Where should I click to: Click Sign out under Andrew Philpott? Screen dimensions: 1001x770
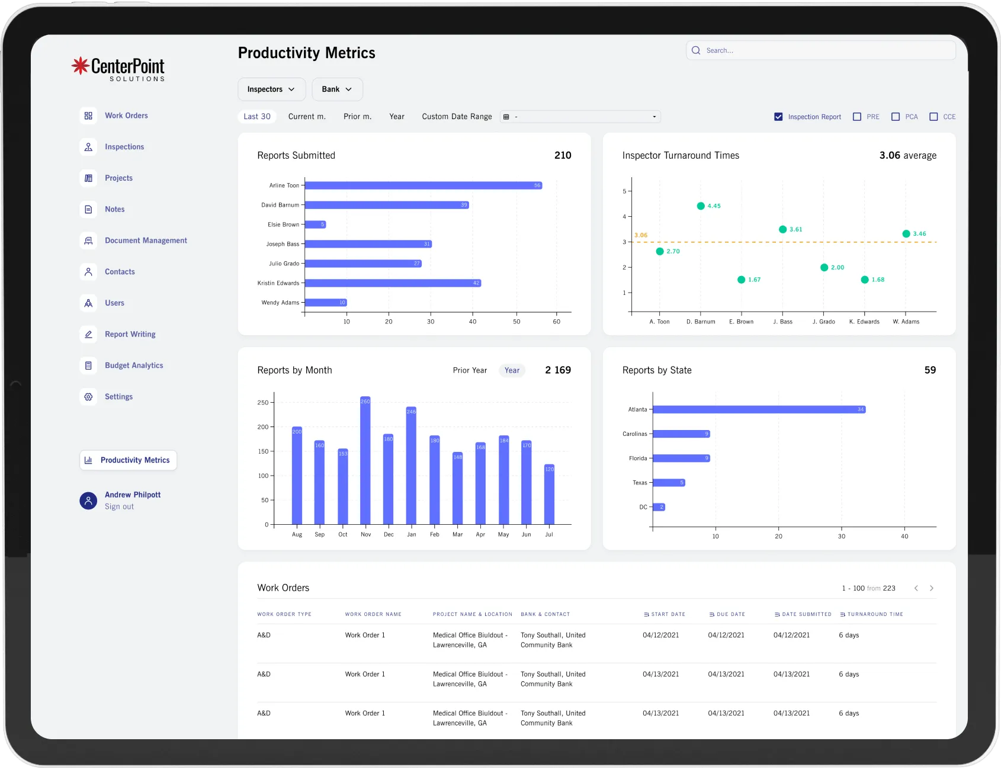[x=118, y=506]
